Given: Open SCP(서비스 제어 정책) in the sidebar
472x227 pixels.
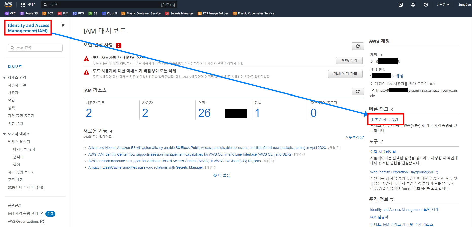Looking at the screenshot, I should pos(26,187).
